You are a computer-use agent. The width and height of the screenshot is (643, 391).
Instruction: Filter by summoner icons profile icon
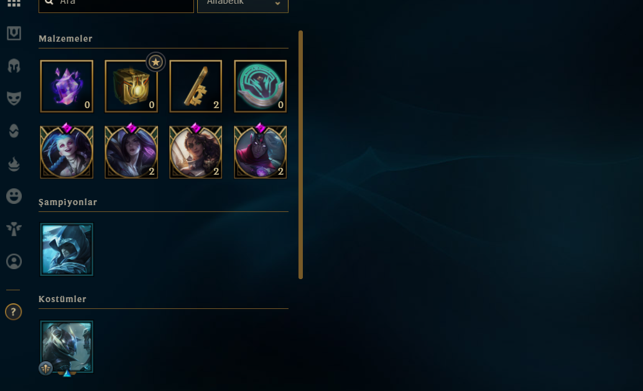14,262
